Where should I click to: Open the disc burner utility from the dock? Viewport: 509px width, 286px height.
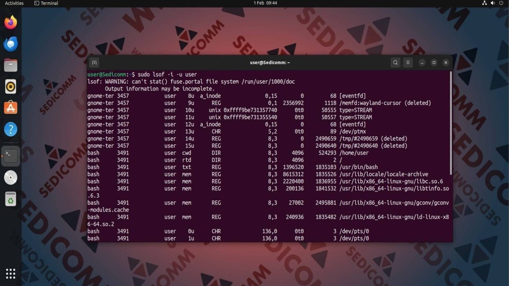pyautogui.click(x=10, y=177)
